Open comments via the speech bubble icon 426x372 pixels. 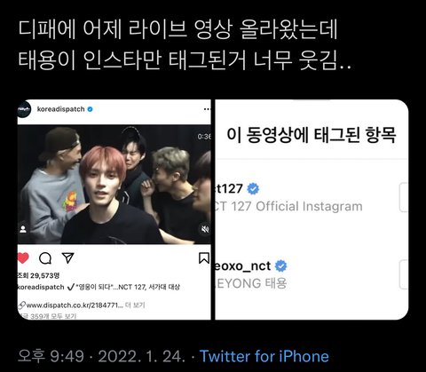click(x=45, y=258)
